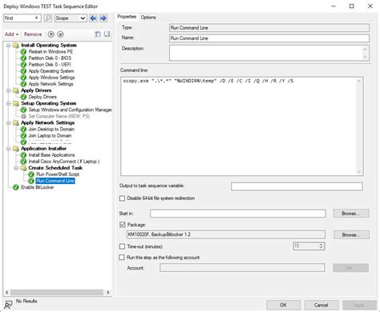The image size is (380, 312).
Task: Click folder icon of Install Operating System
Action: coord(16,45)
